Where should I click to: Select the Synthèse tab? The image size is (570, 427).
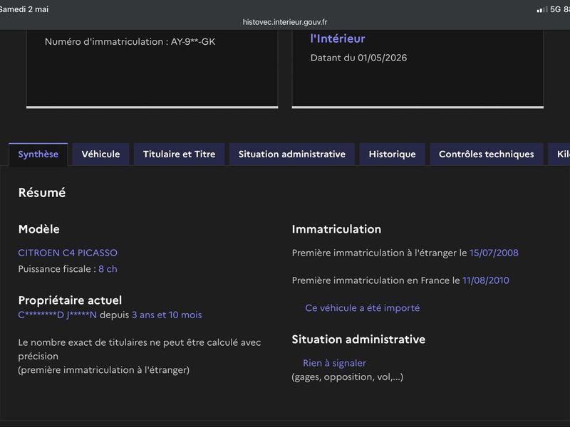click(x=38, y=154)
